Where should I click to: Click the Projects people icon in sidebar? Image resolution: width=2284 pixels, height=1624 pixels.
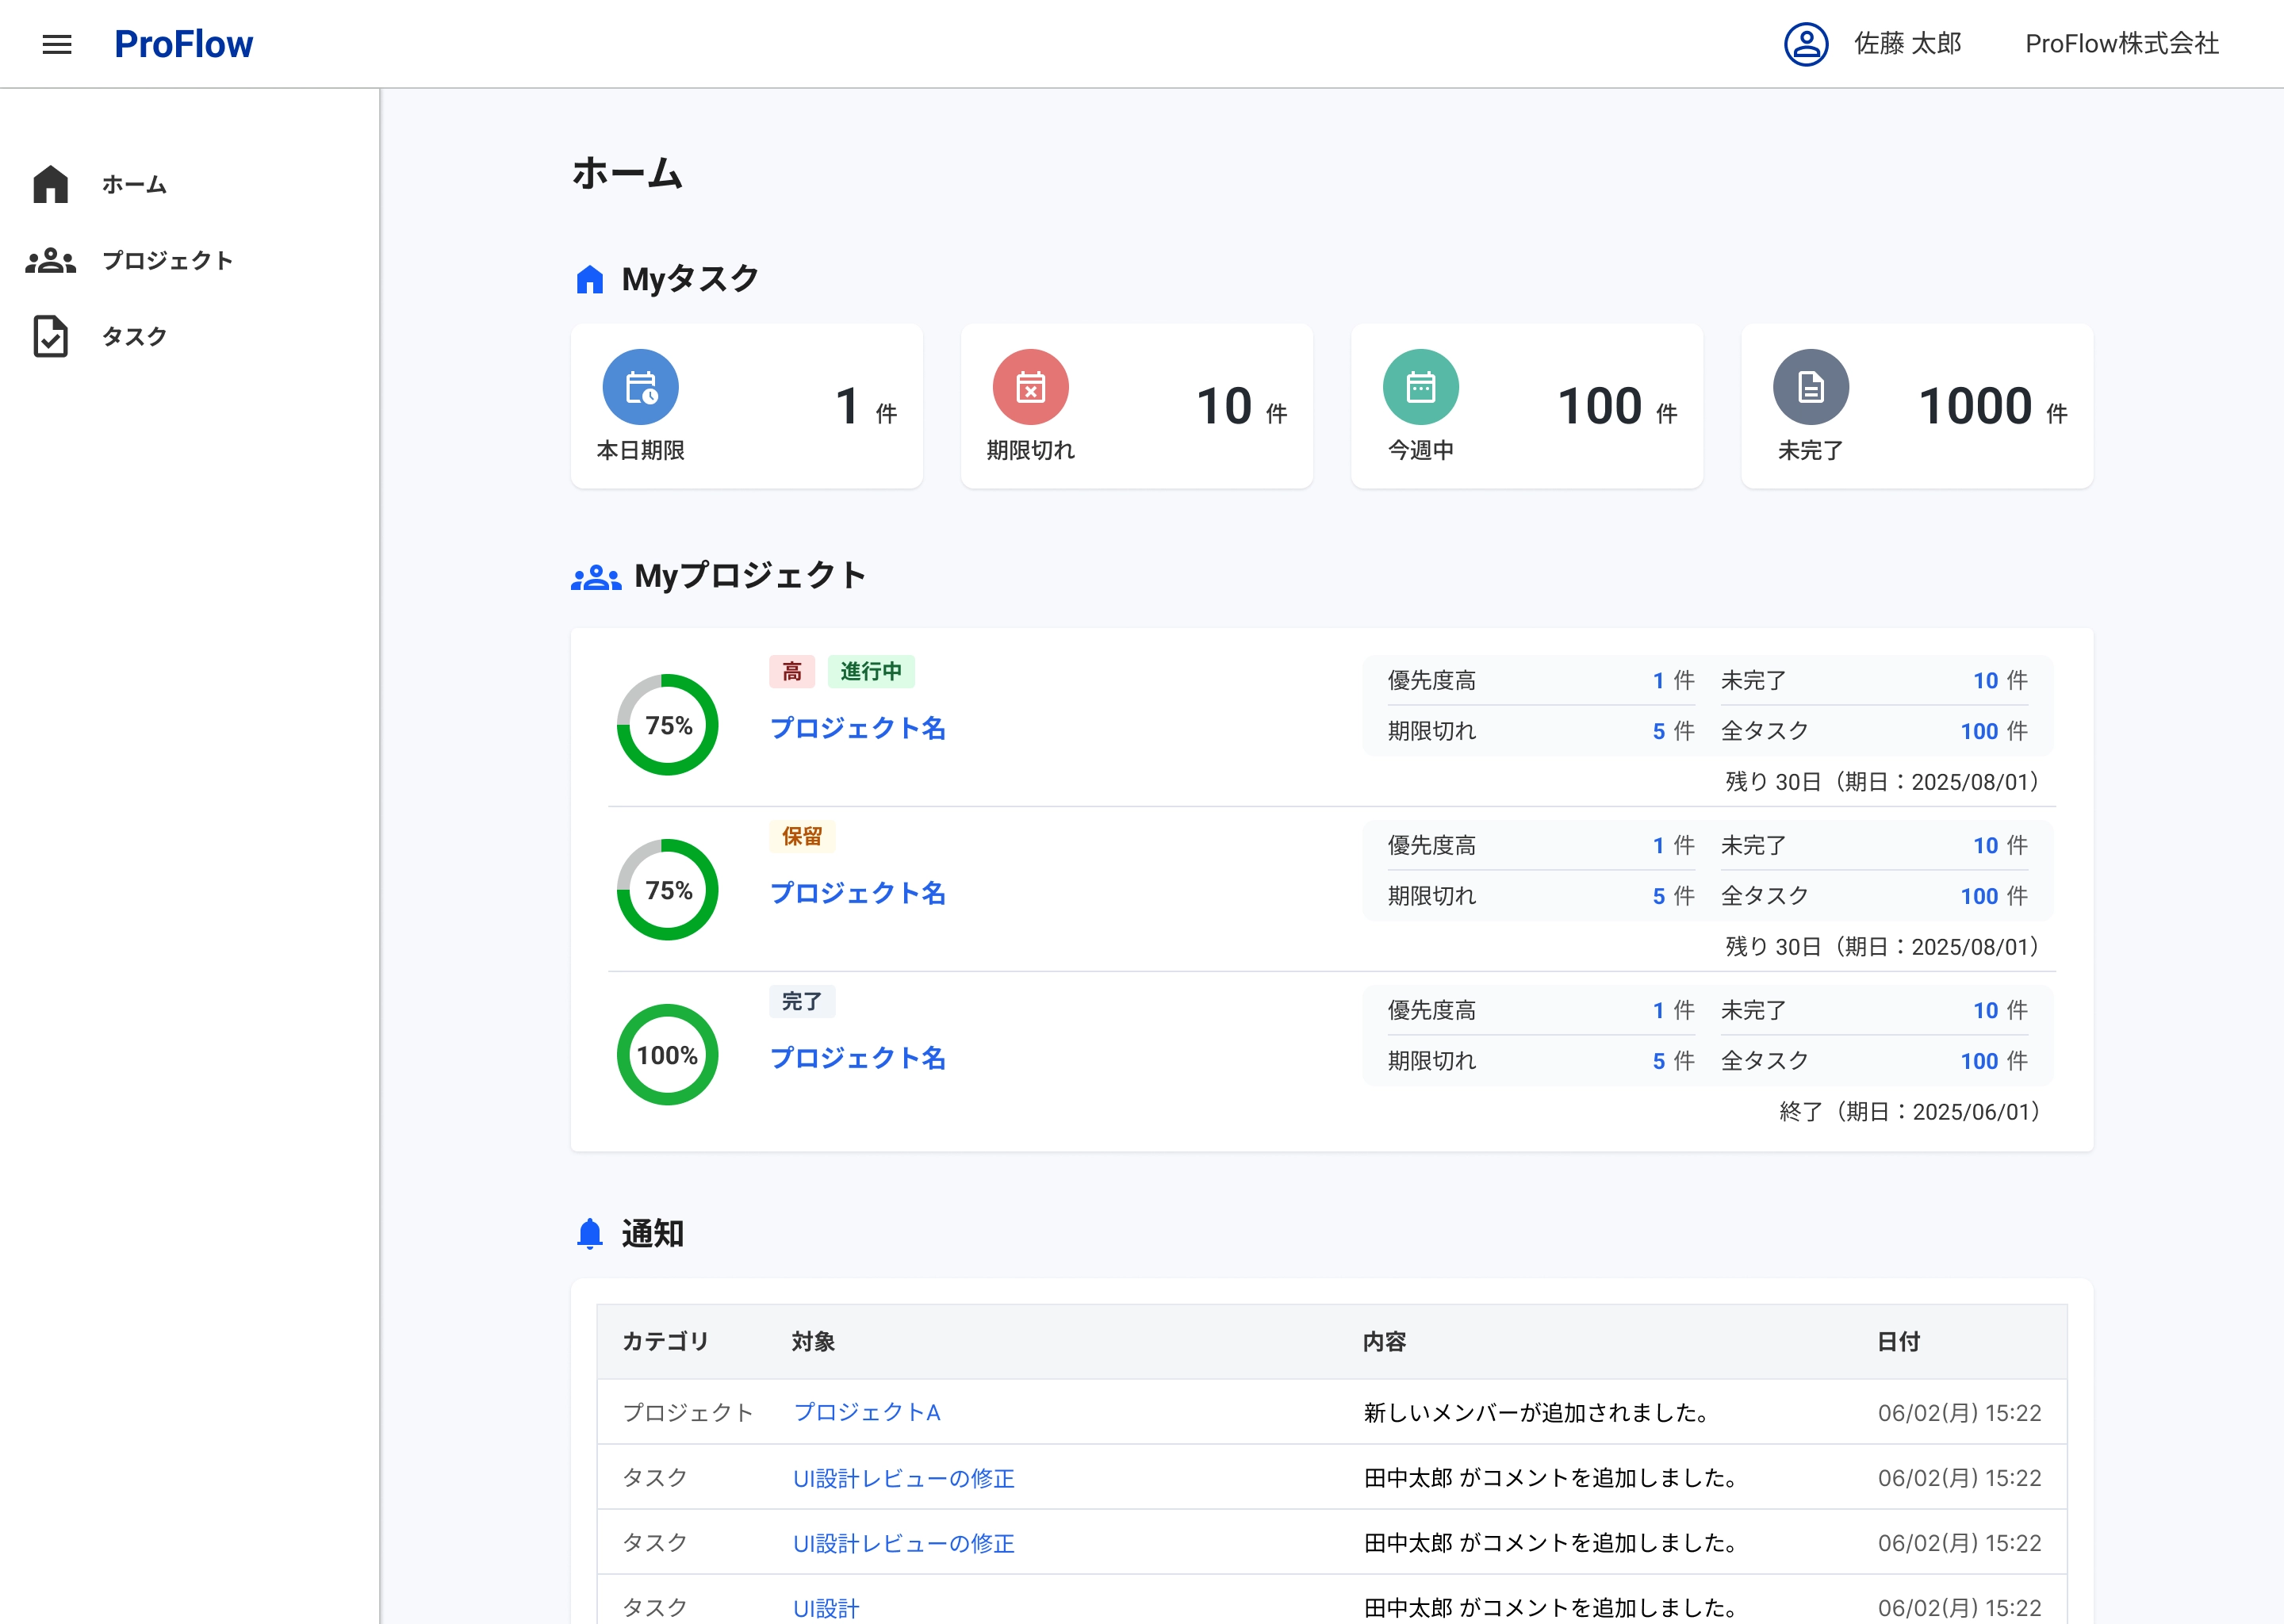click(x=50, y=261)
